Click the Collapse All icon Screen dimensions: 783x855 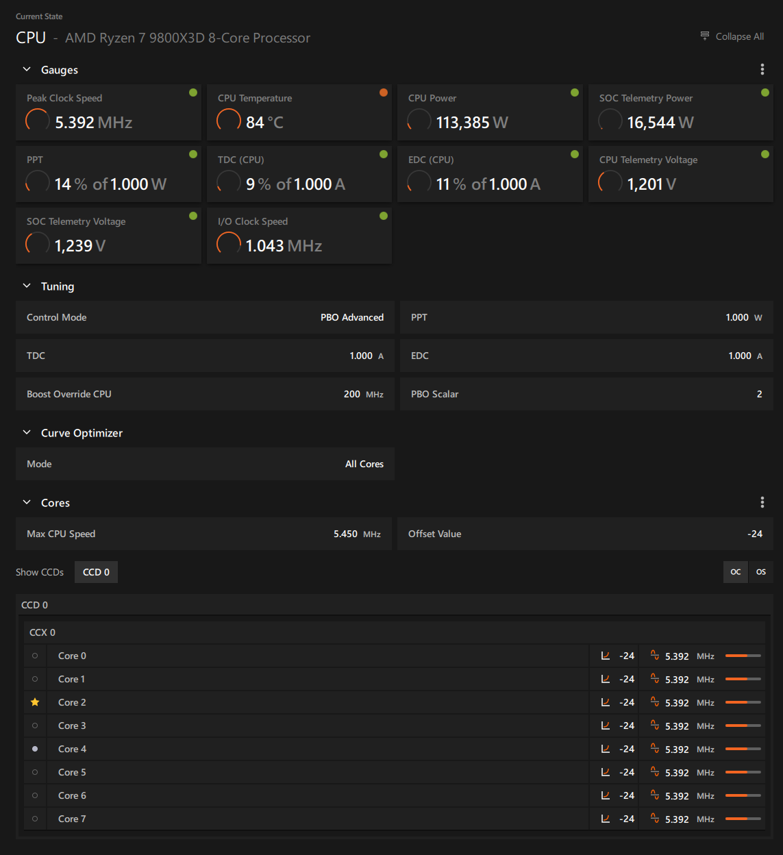[705, 36]
